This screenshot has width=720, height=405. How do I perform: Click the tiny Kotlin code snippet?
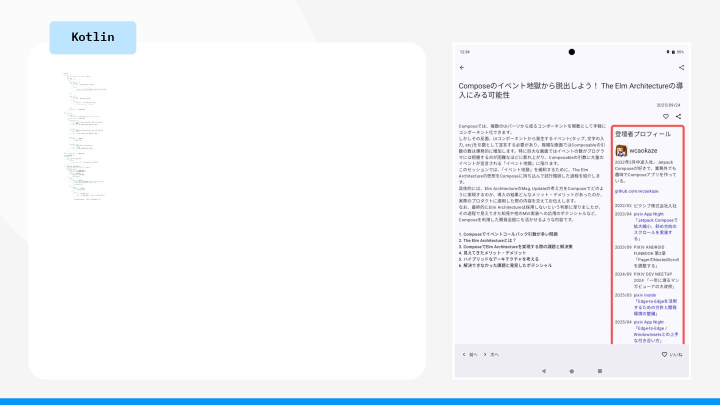point(84,136)
